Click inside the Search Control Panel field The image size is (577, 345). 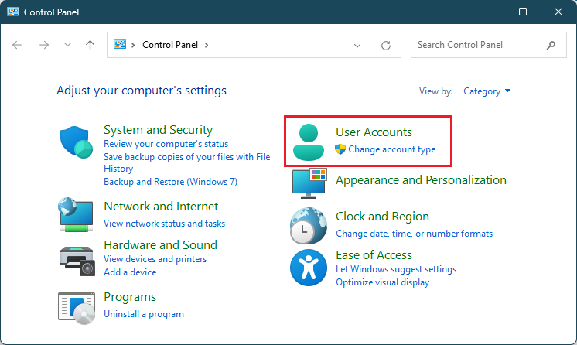coord(480,45)
